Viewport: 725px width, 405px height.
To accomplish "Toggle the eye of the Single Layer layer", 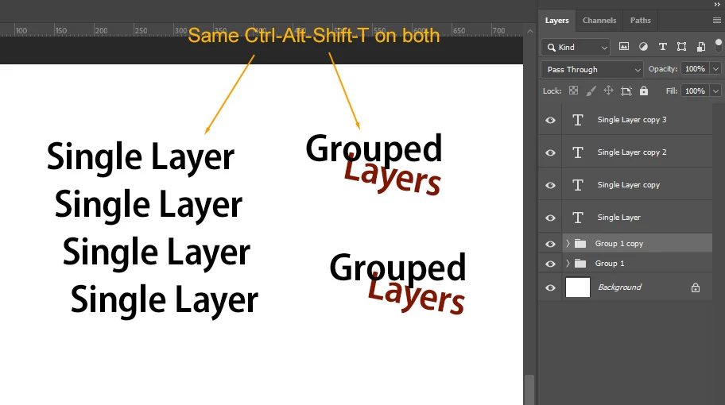I will click(550, 218).
